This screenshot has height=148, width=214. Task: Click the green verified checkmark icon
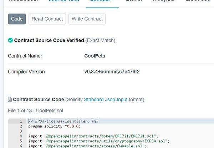point(10,41)
